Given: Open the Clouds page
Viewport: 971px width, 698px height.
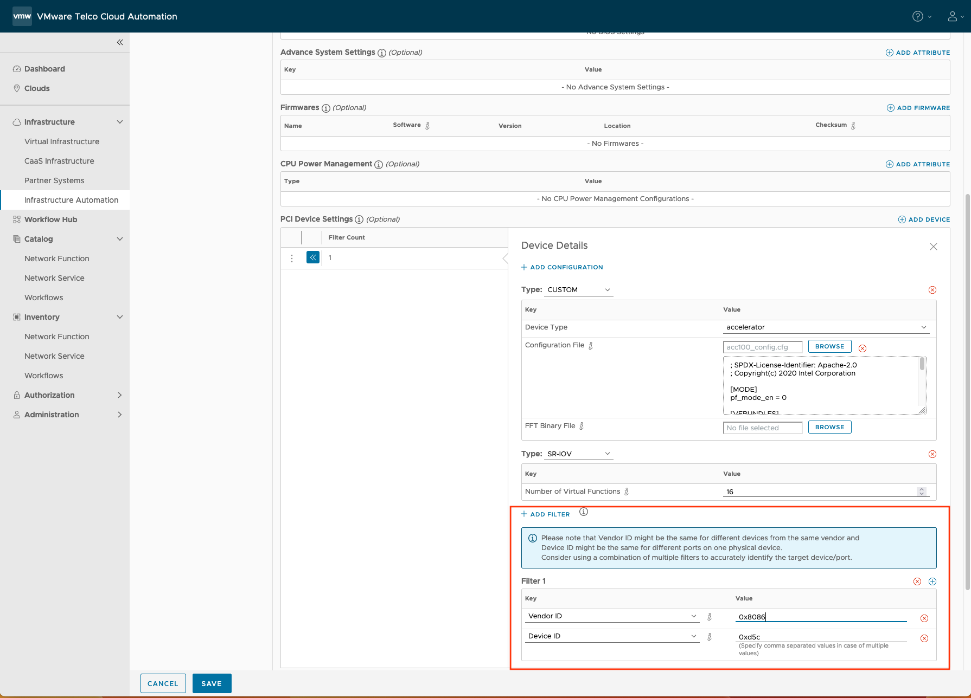Looking at the screenshot, I should [37, 88].
